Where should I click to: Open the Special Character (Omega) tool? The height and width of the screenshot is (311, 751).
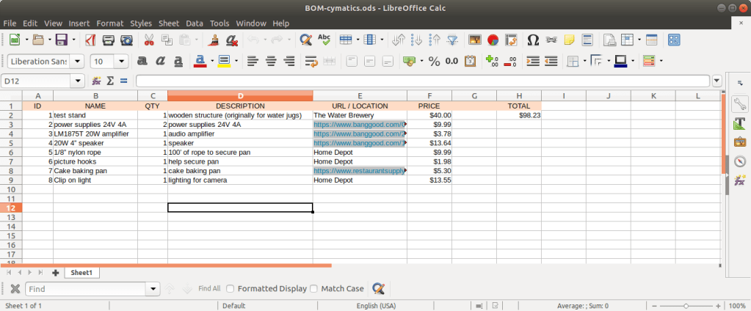533,40
